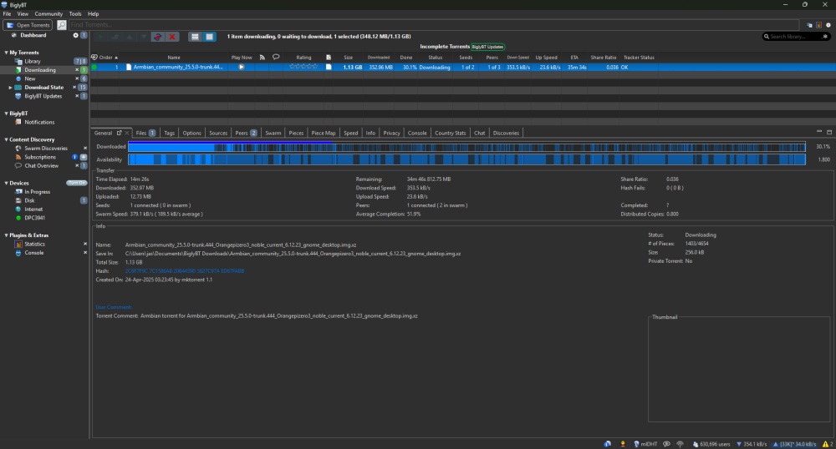Expand the Download State tree node
The width and height of the screenshot is (836, 449).
[11, 87]
